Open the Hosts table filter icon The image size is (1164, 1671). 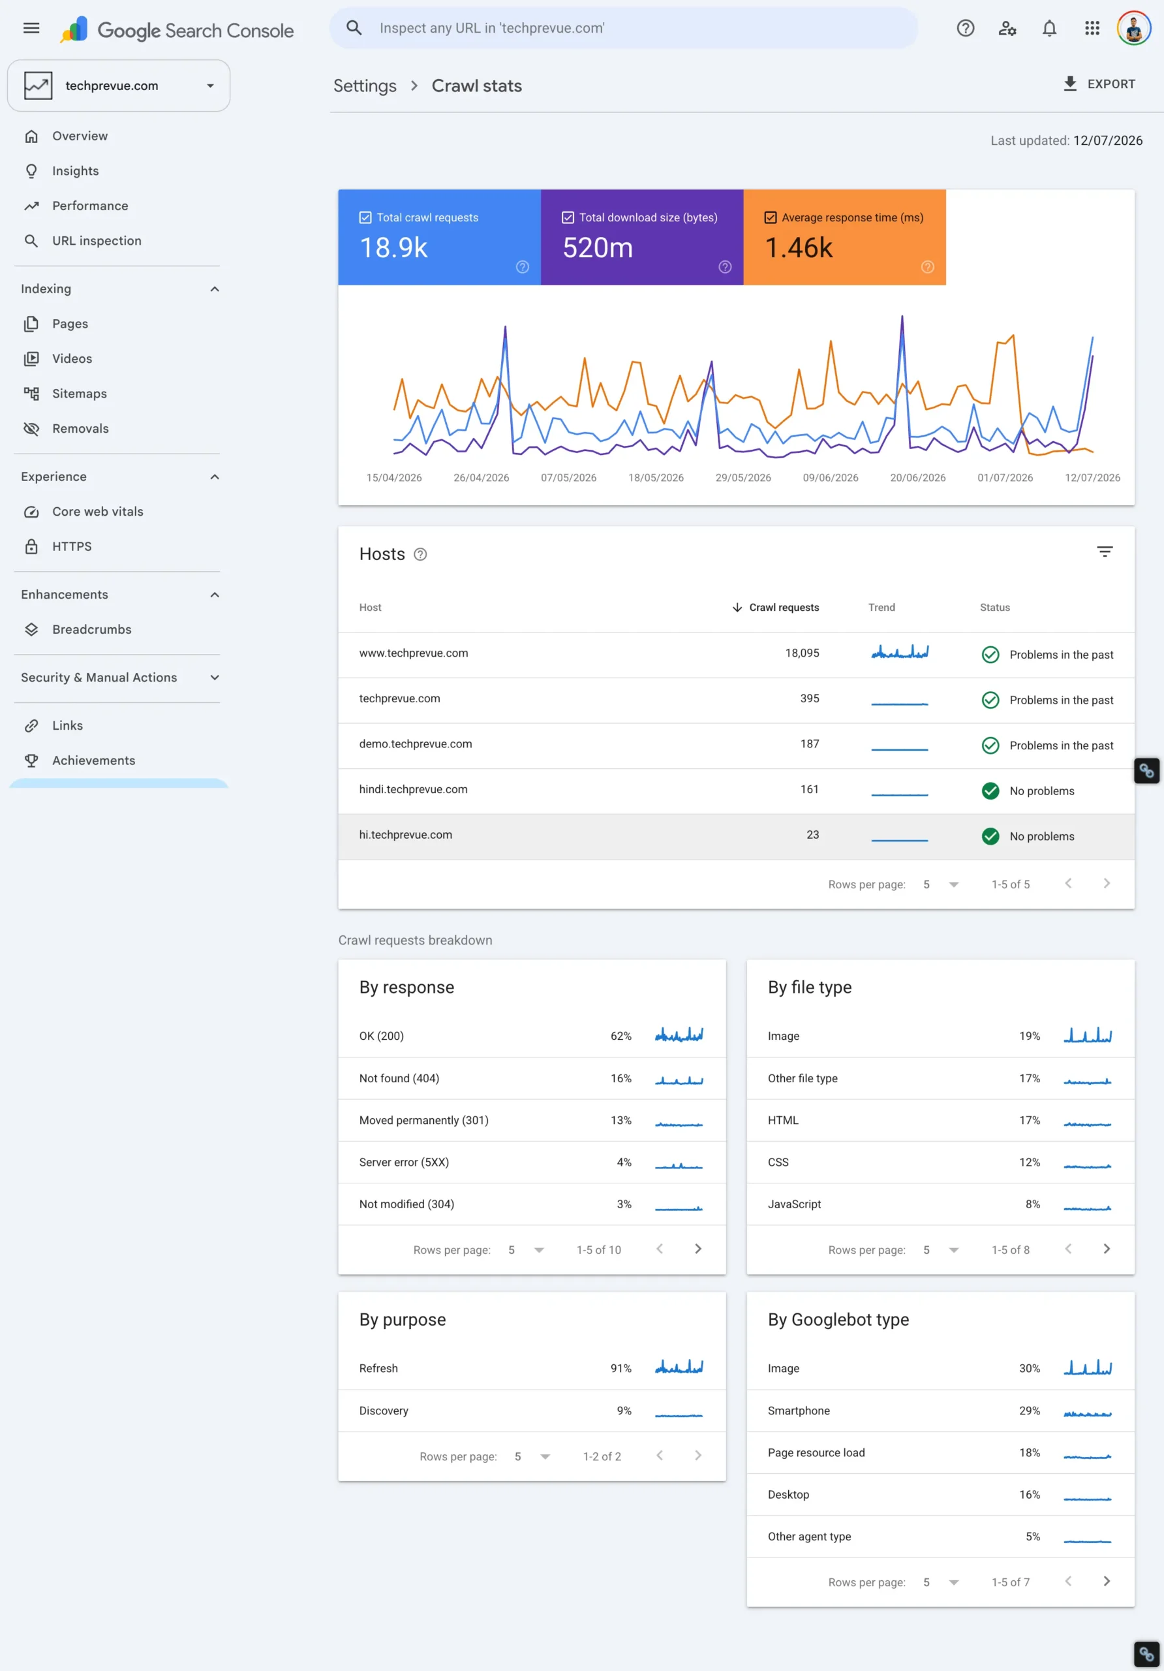(1105, 552)
